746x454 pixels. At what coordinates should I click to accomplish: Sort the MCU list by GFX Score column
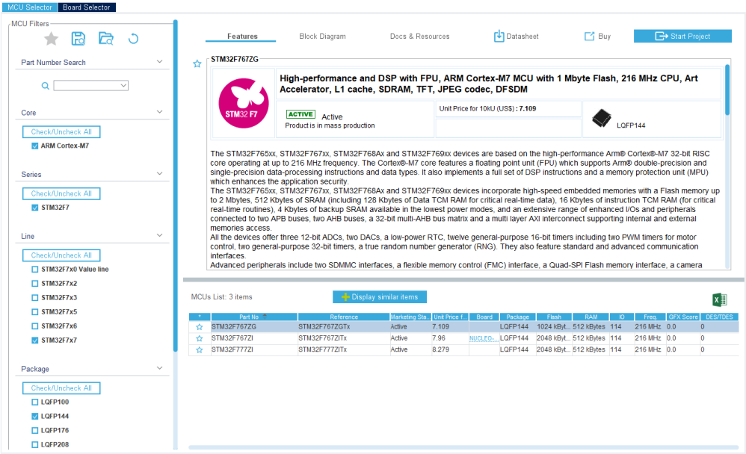point(683,317)
